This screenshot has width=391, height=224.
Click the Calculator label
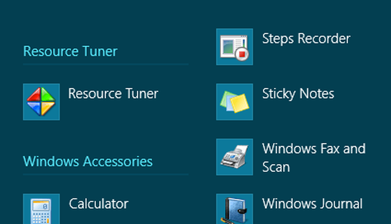[99, 204]
